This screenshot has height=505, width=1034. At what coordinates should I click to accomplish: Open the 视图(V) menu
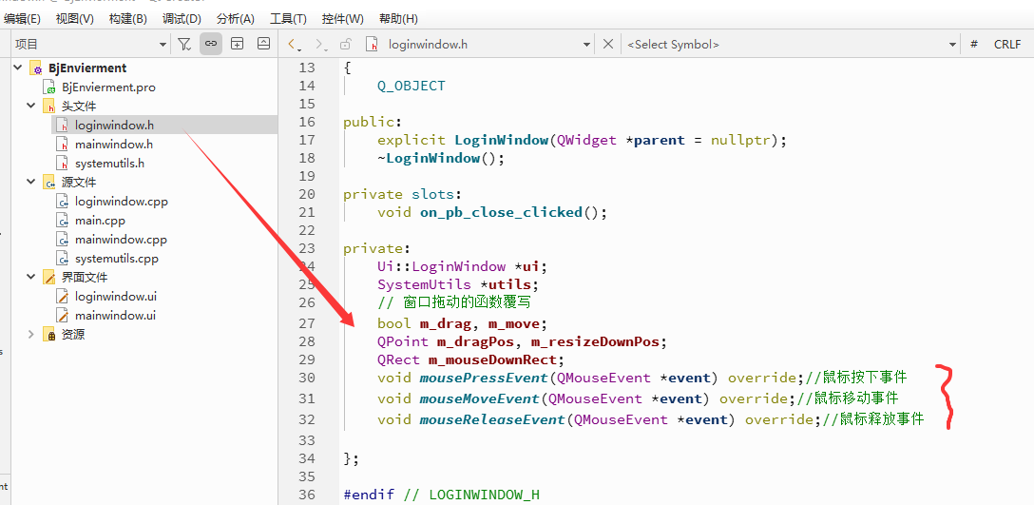pos(74,19)
